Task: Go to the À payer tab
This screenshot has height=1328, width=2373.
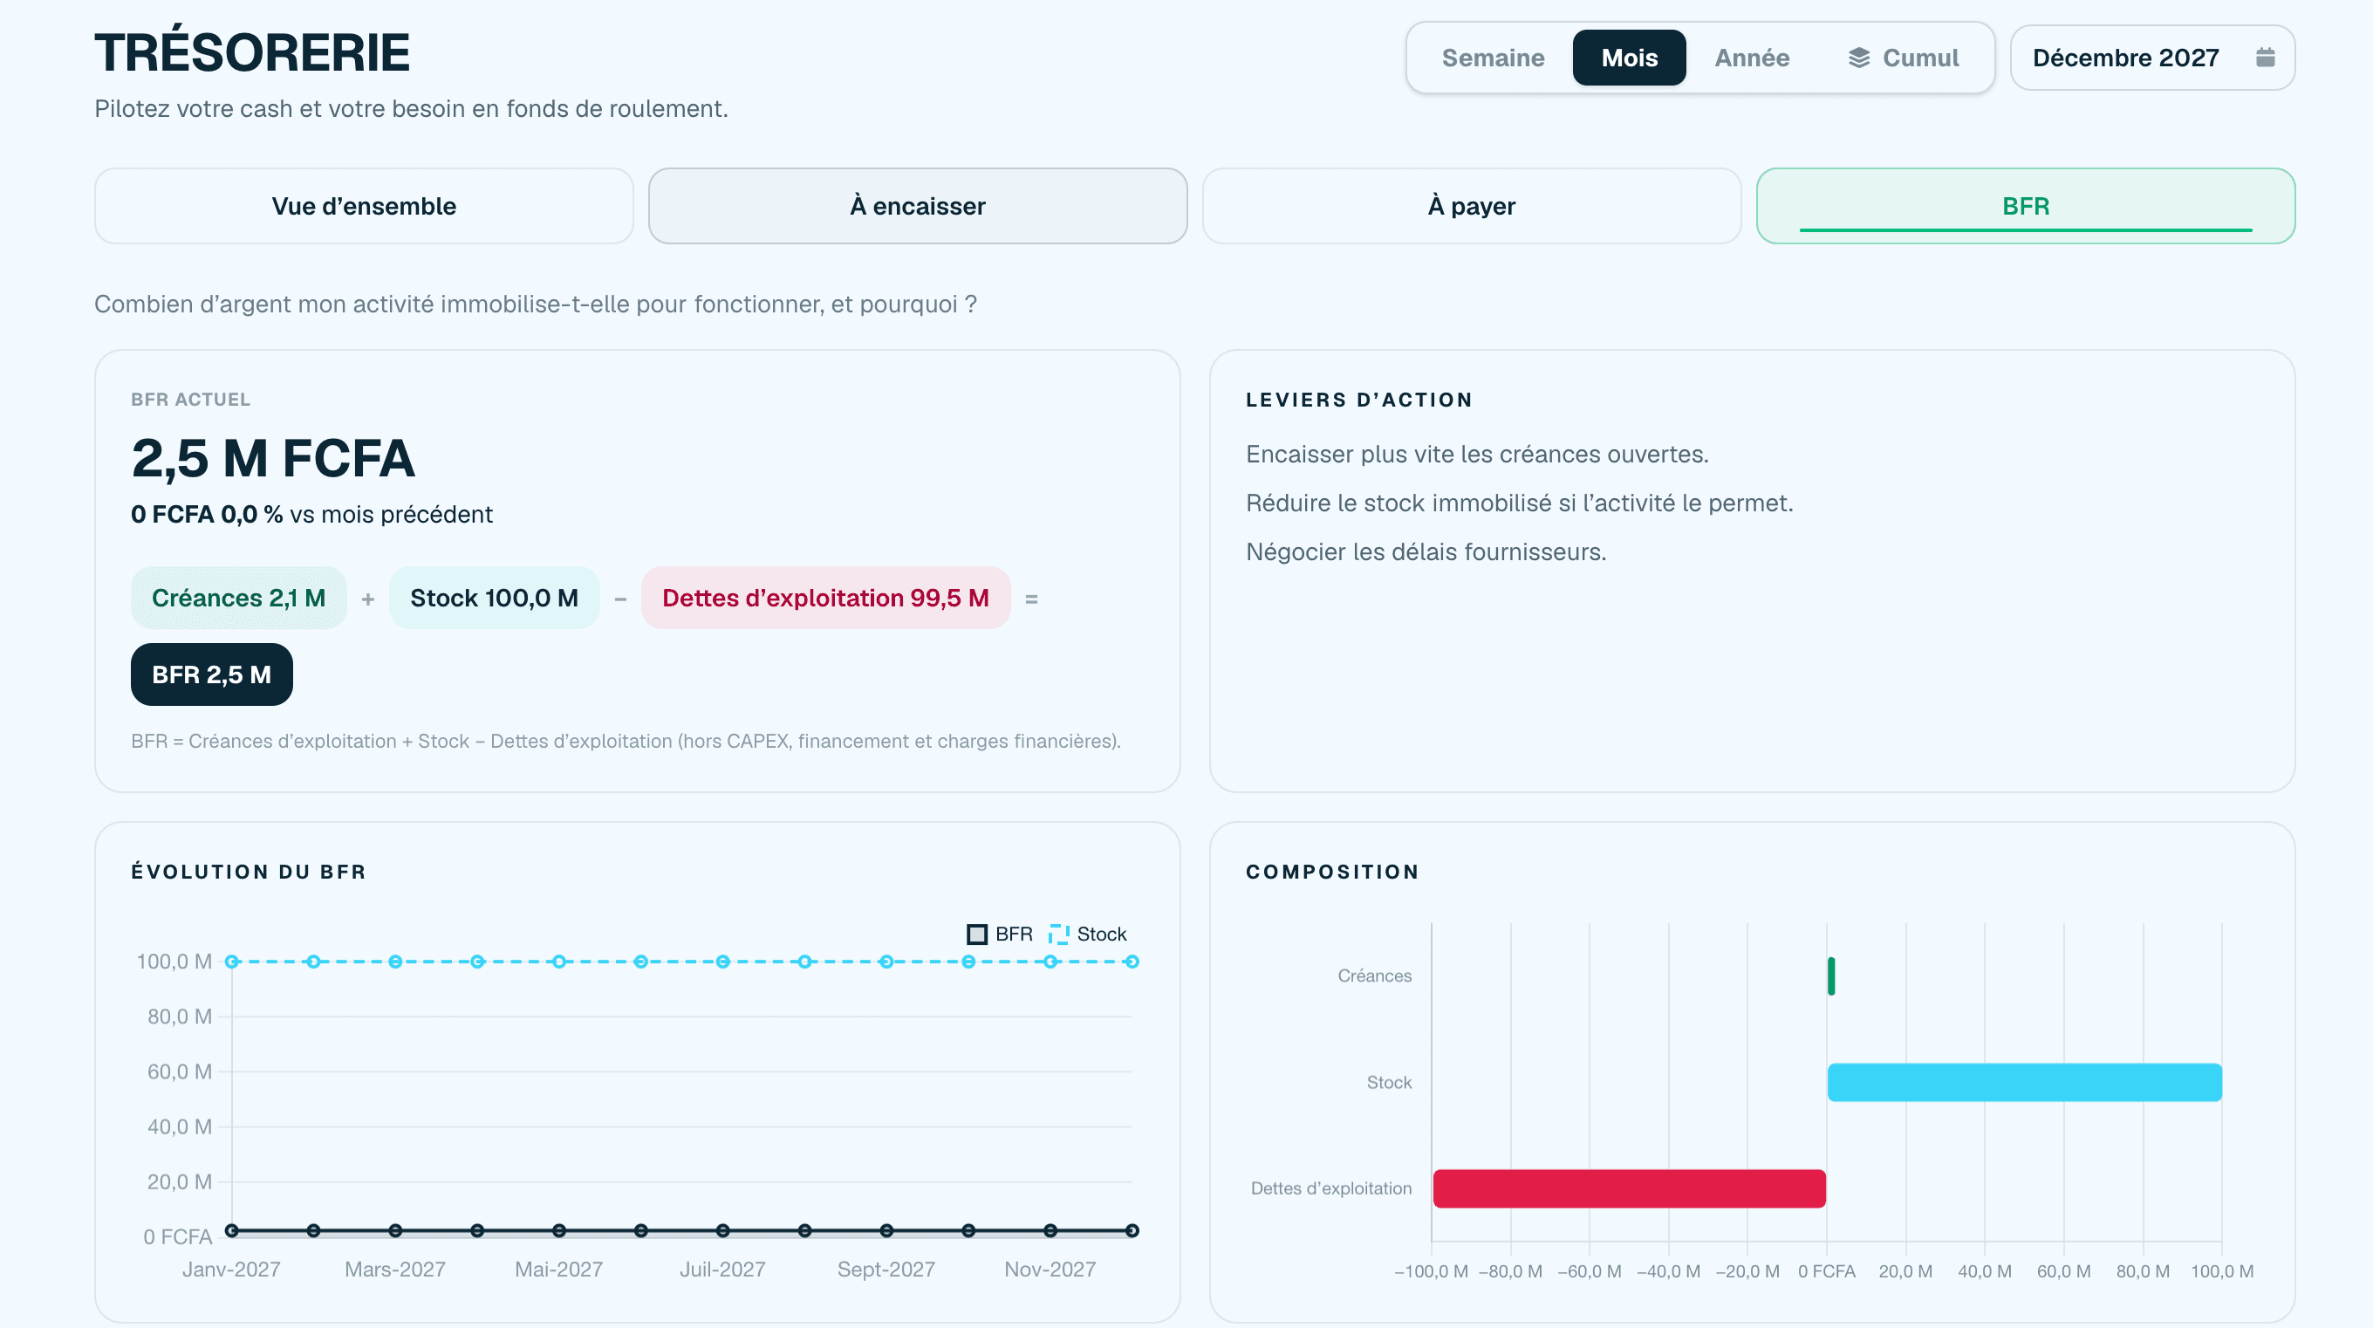Action: pyautogui.click(x=1471, y=207)
